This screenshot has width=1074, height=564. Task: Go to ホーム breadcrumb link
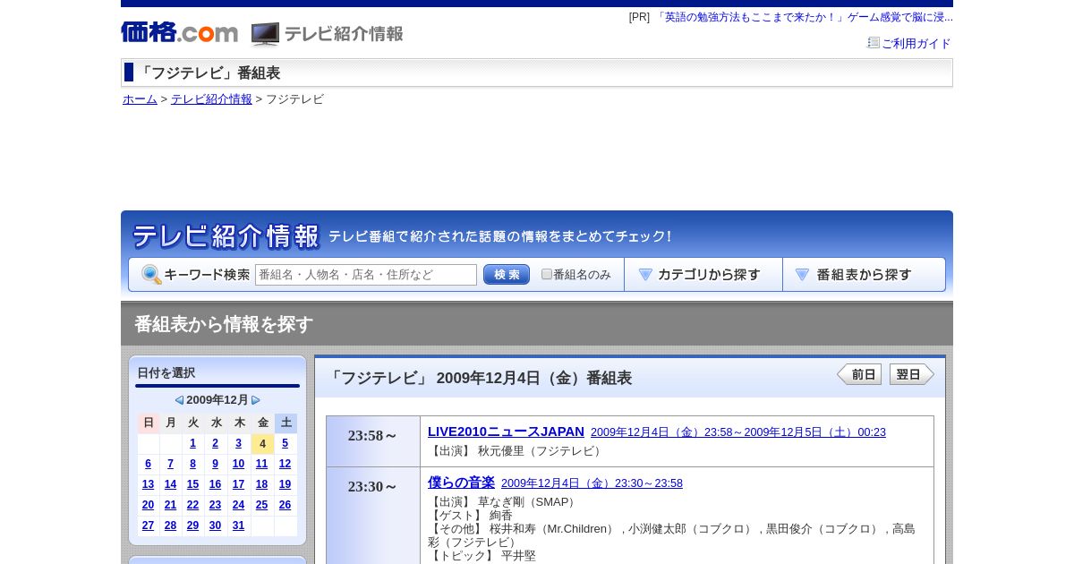(x=140, y=99)
